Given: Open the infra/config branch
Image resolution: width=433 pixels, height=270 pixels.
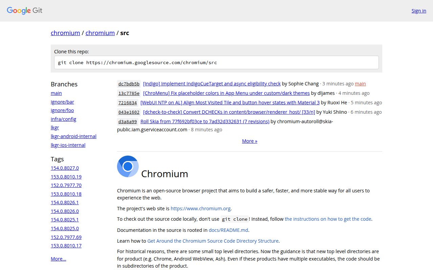Looking at the screenshot, I should coord(63,119).
